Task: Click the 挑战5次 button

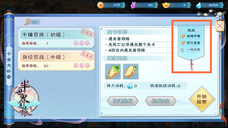Action: (160, 101)
